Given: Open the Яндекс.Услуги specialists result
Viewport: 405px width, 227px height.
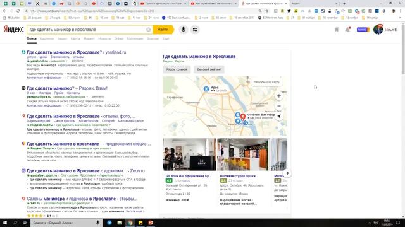Looking at the screenshot, I should click(89, 144).
